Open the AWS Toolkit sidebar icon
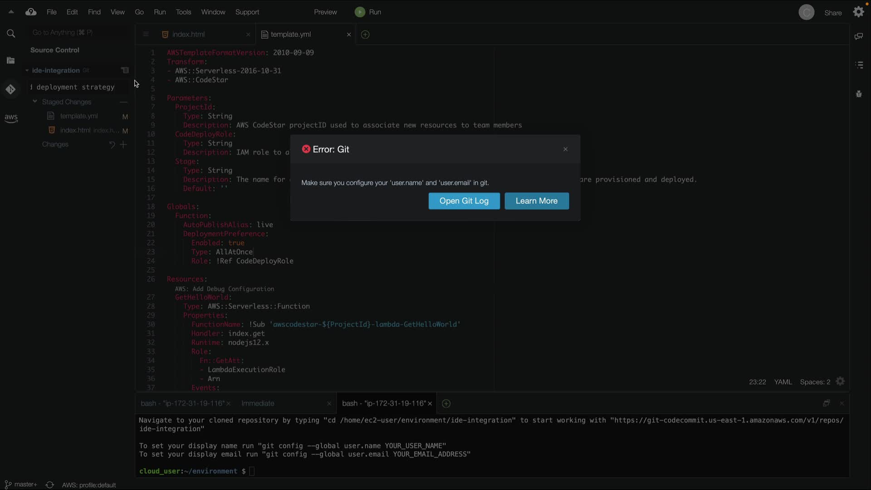Screen dimensions: 871x490 (x=11, y=118)
